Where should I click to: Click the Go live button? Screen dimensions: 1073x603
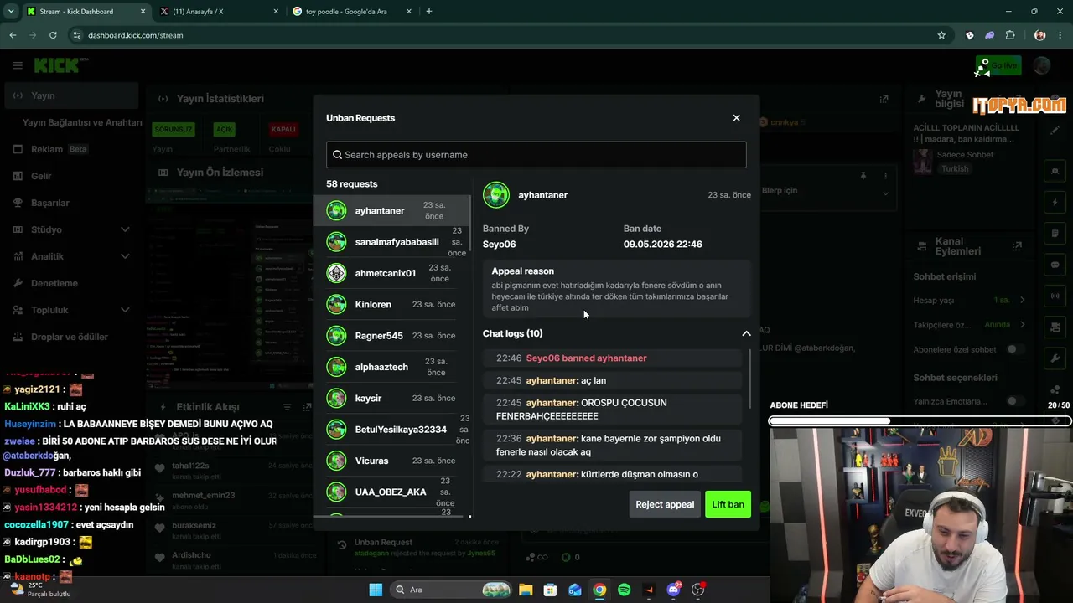[x=998, y=65]
